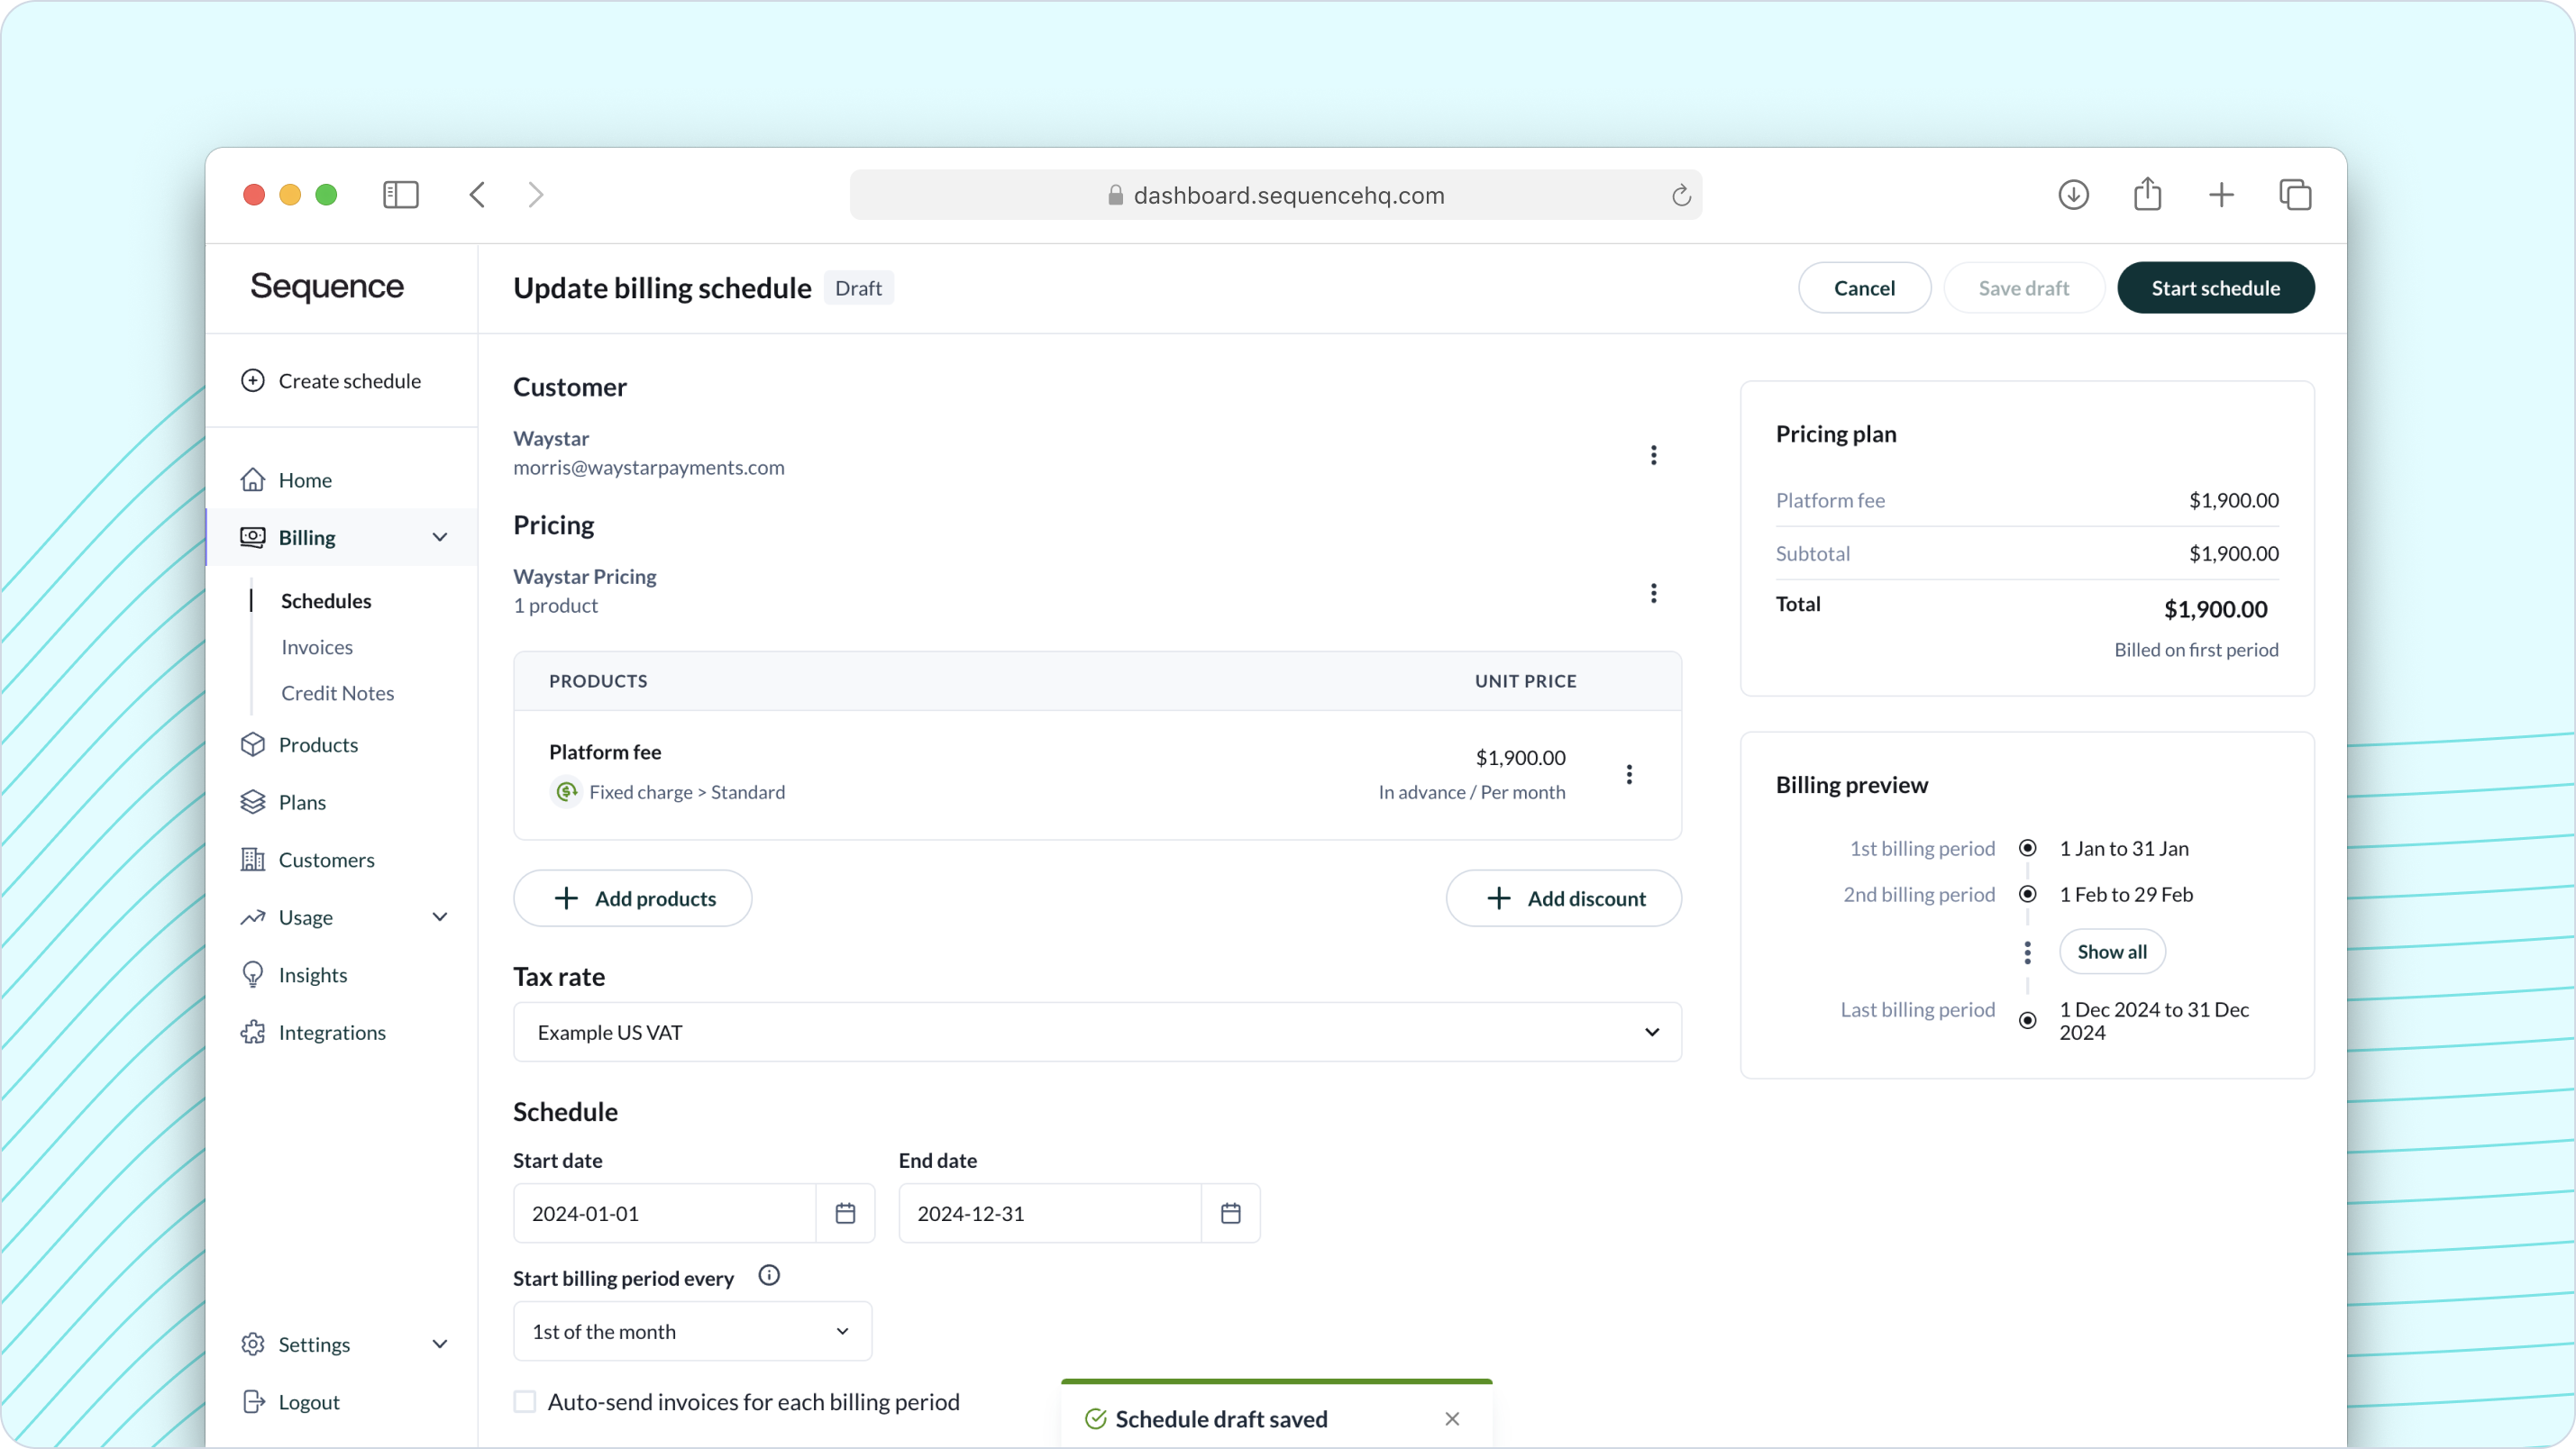Open the Tax rate dropdown
Screen dimensions: 2576x1449
click(1097, 1032)
